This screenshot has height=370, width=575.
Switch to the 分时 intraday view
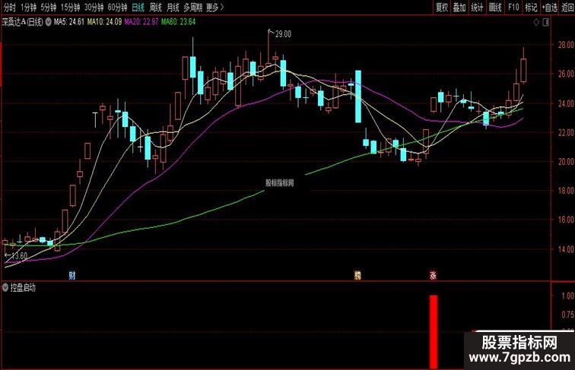pyautogui.click(x=10, y=7)
